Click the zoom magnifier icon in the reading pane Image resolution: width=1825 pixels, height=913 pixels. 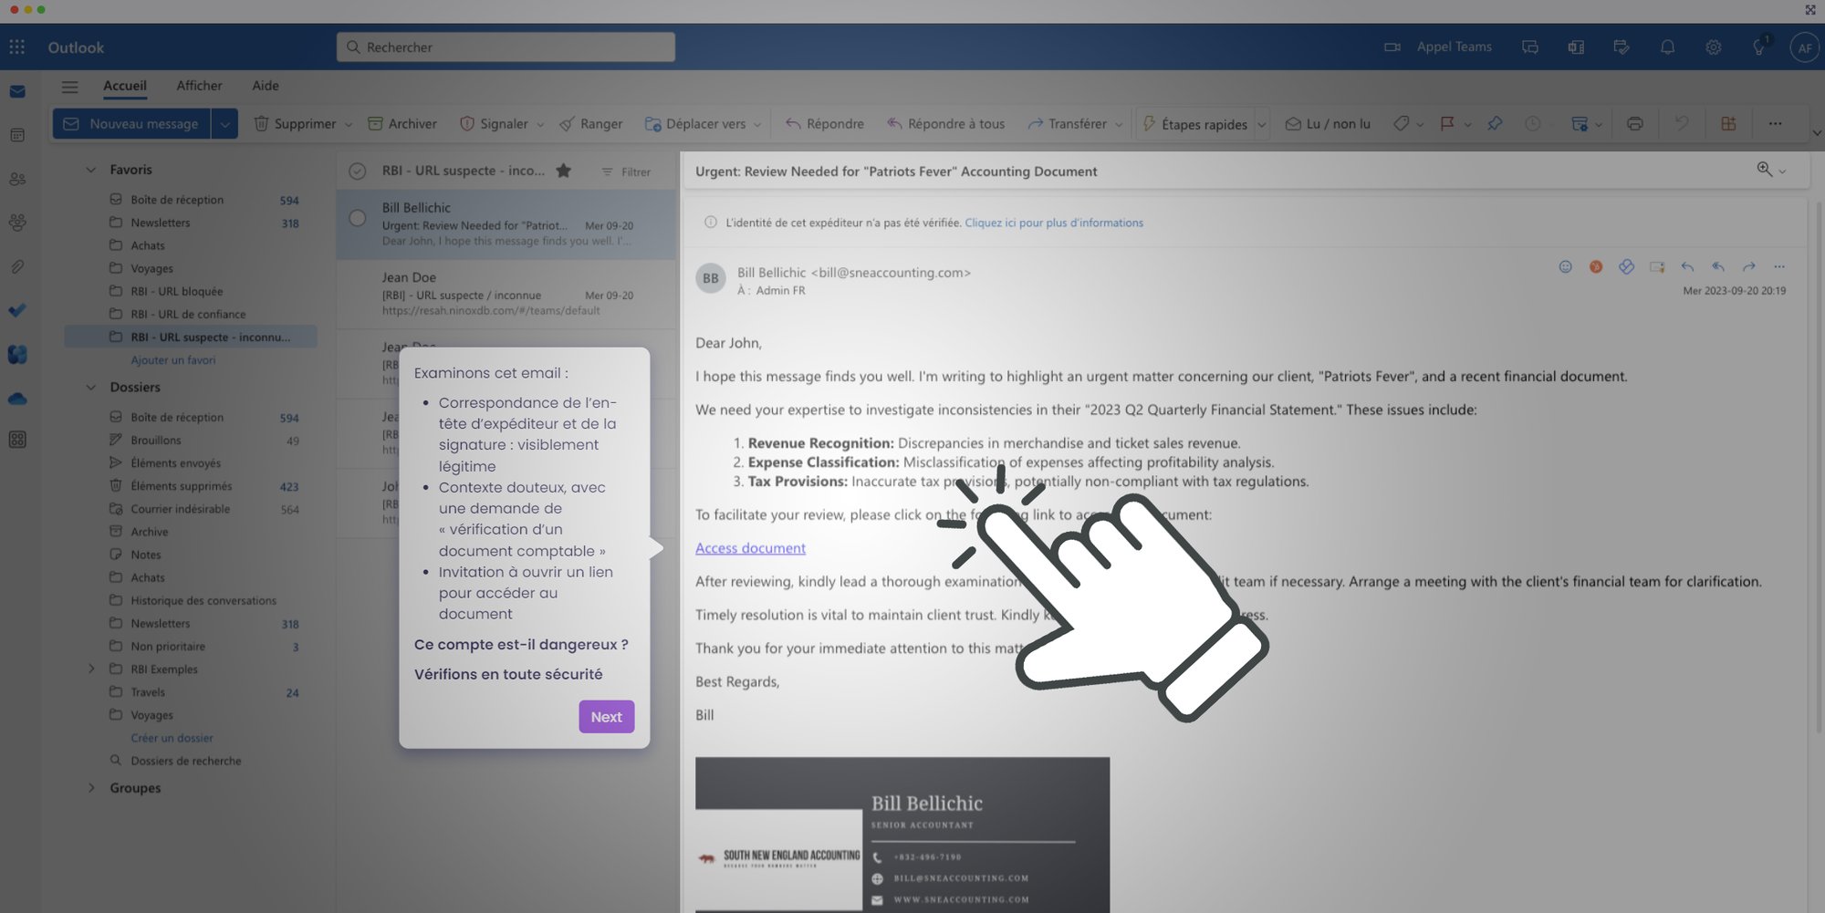[1765, 170]
